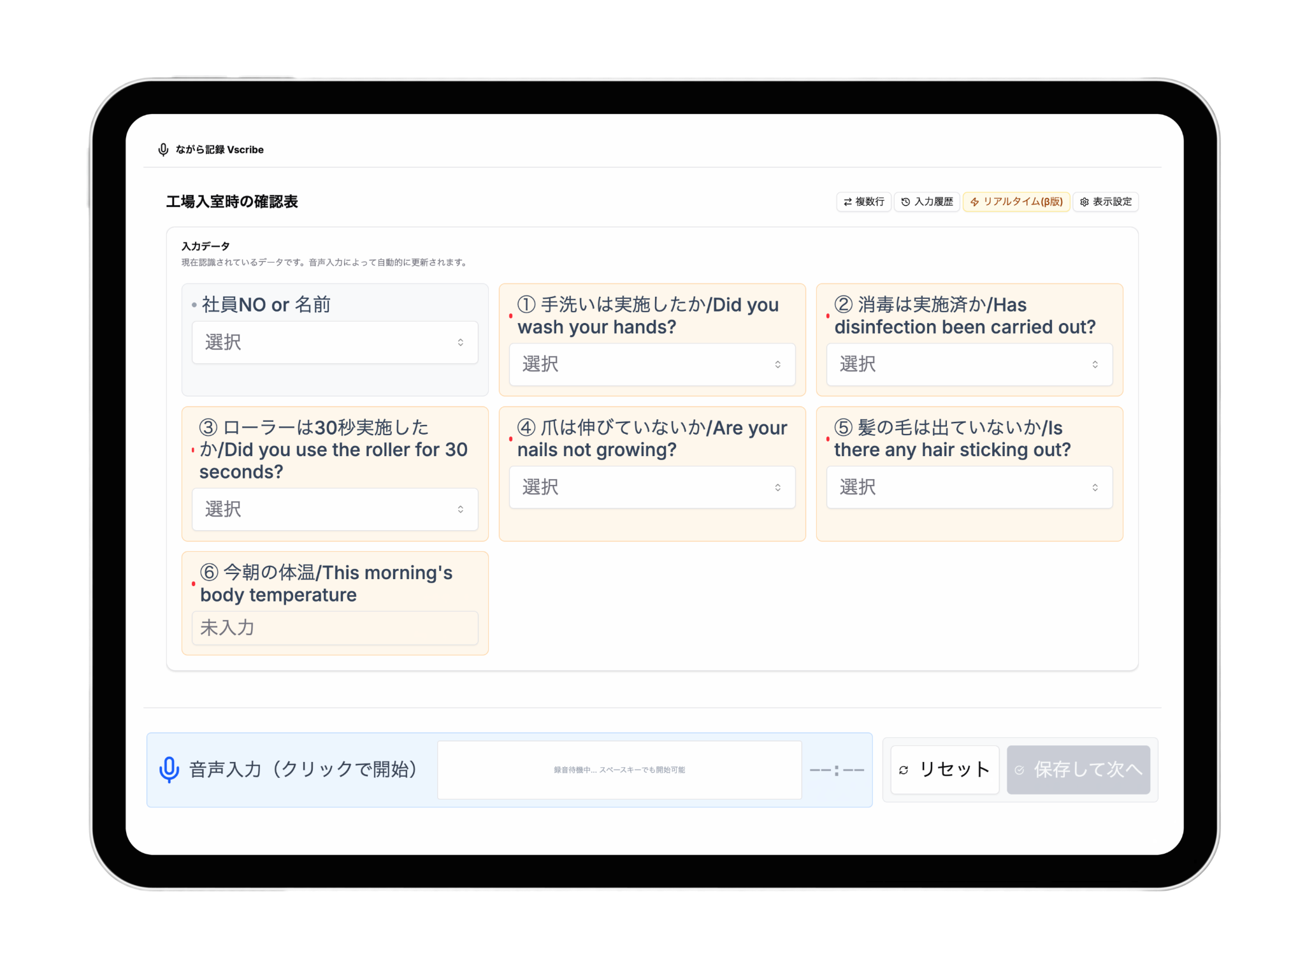Click the 複数行 swap arrows icon

pos(847,202)
